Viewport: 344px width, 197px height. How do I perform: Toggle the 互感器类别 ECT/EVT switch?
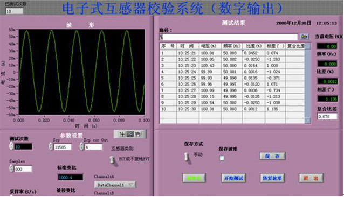113,160
